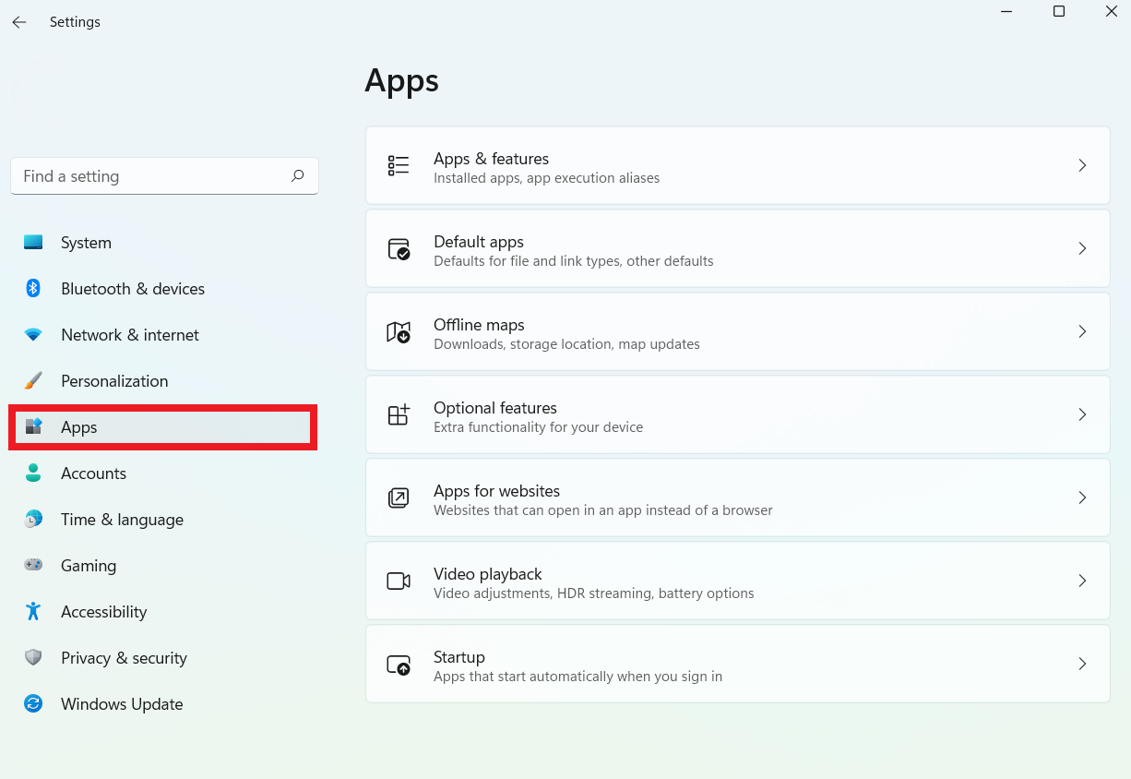Image resolution: width=1131 pixels, height=779 pixels.
Task: Open the System settings category
Action: click(164, 243)
